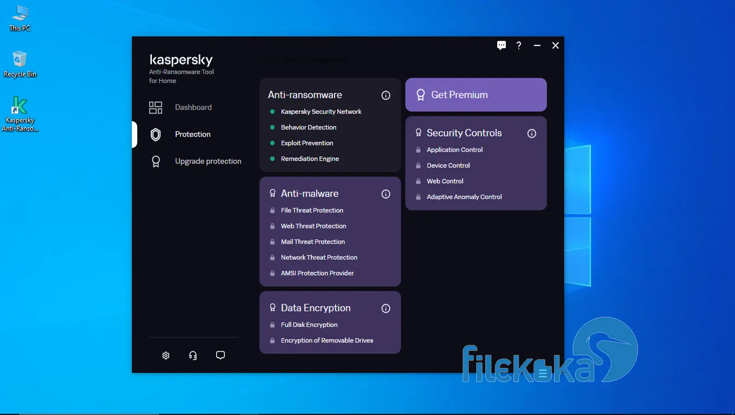Close the Kaspersky window
The width and height of the screenshot is (735, 415).
(x=556, y=46)
